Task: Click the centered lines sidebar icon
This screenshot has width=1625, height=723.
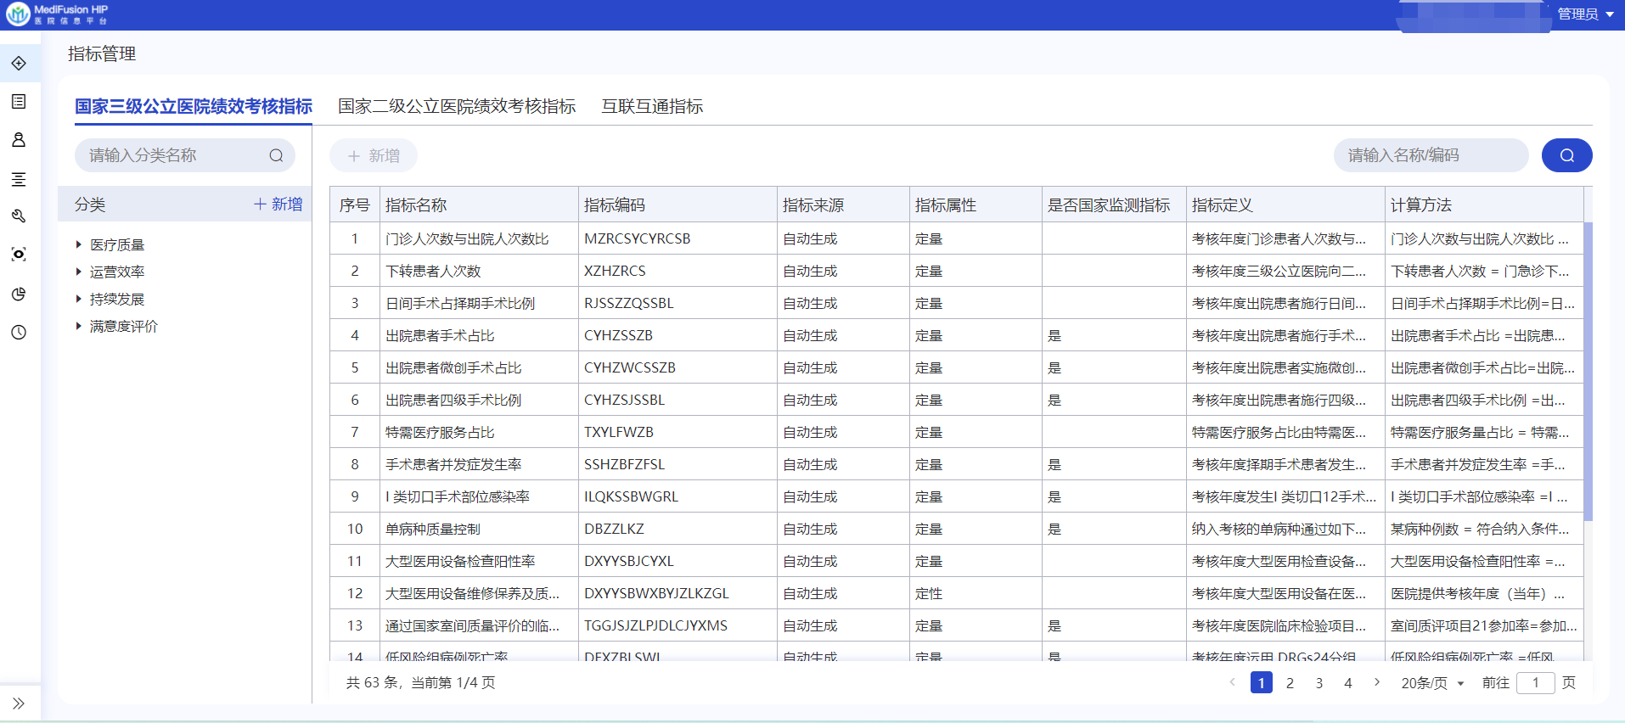Action: coord(19,179)
